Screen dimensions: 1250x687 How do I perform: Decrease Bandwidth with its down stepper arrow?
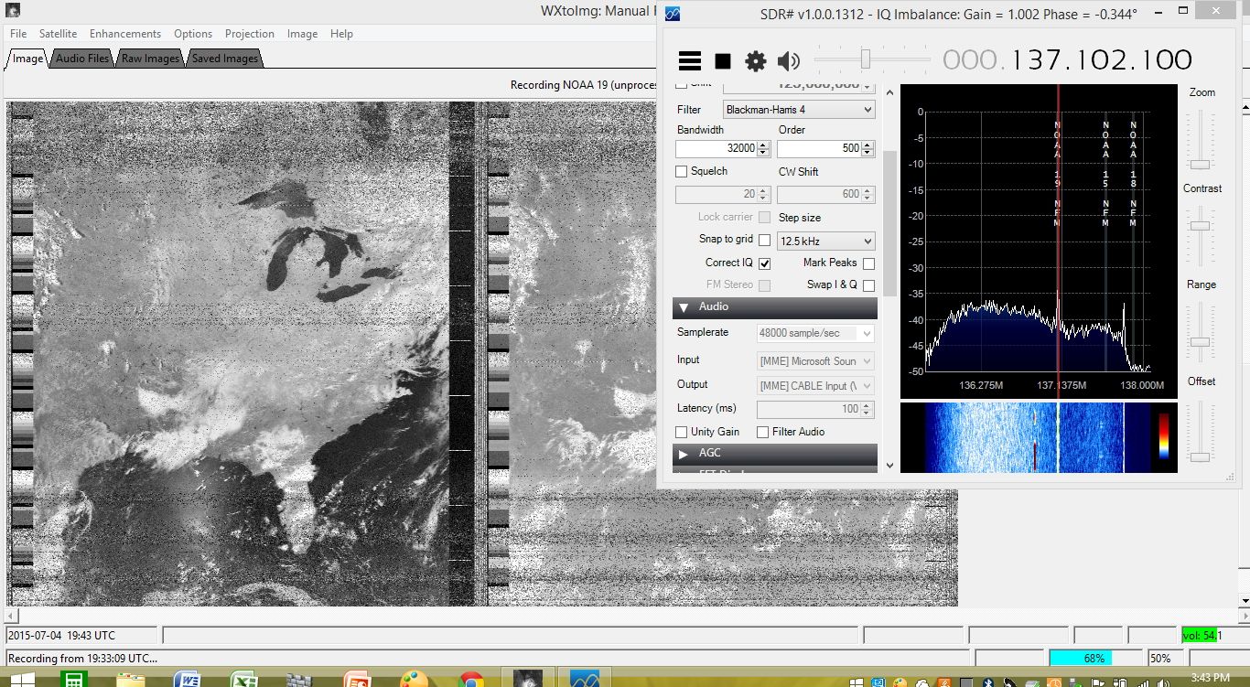pyautogui.click(x=763, y=152)
